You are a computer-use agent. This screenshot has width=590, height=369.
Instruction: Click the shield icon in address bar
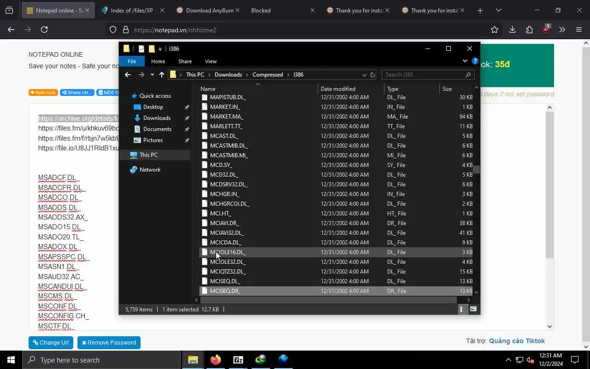point(113,30)
